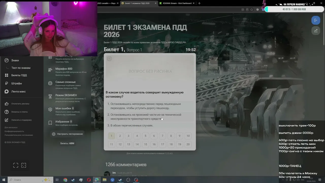
Task: Choose answer 2 about technical malfunction
Action: [x=150, y=117]
